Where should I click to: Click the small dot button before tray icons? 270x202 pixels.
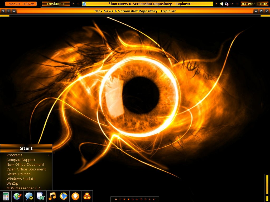tap(216, 4)
